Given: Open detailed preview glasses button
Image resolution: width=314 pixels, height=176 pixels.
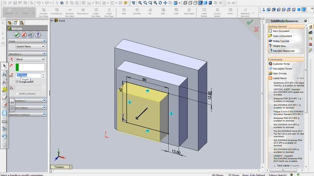Looking at the screenshot, I should point(30,35).
